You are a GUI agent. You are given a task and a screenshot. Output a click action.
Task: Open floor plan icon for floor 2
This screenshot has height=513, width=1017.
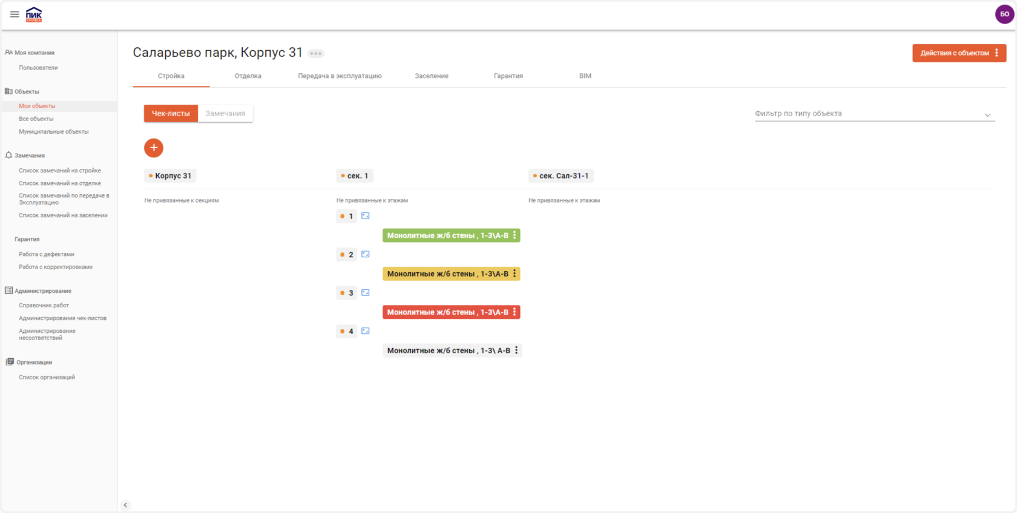[366, 254]
